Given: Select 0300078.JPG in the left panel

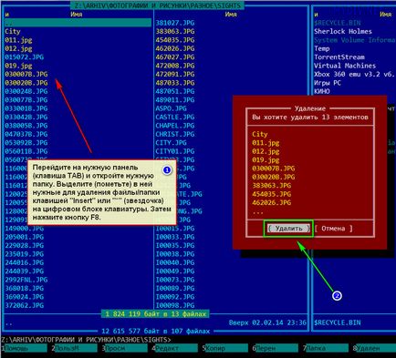Looking at the screenshot, I should (x=26, y=74).
